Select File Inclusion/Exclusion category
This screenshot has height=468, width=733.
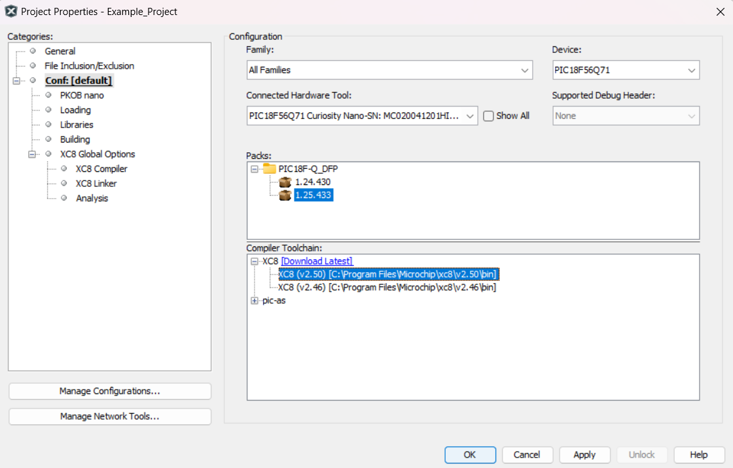(x=89, y=66)
